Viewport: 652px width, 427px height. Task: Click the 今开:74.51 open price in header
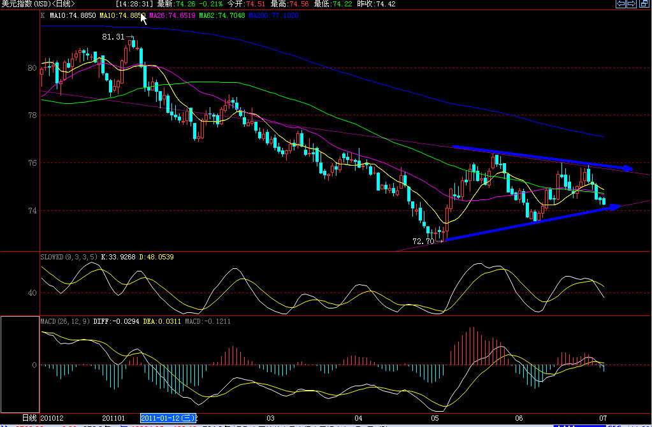click(247, 4)
